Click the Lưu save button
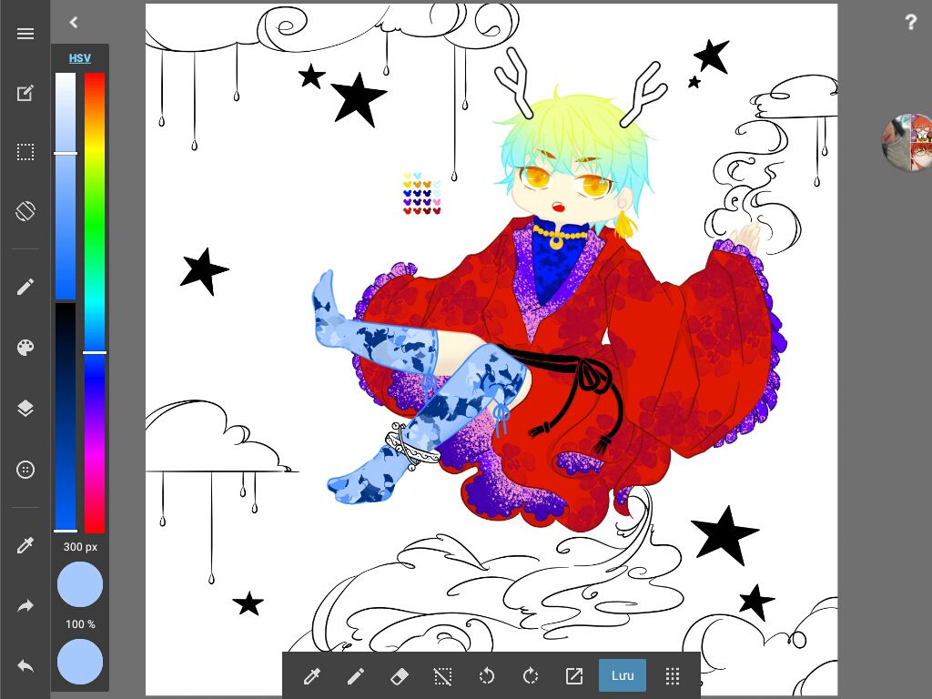The width and height of the screenshot is (932, 699). tap(623, 675)
